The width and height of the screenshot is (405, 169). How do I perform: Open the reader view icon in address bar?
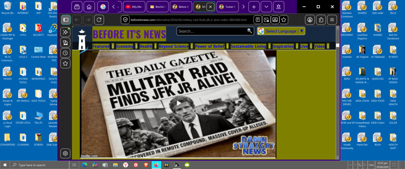257,20
